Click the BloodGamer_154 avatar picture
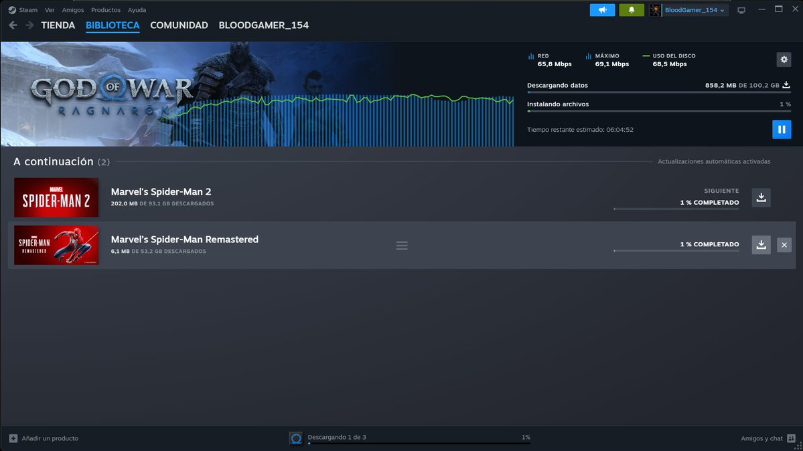 point(655,10)
